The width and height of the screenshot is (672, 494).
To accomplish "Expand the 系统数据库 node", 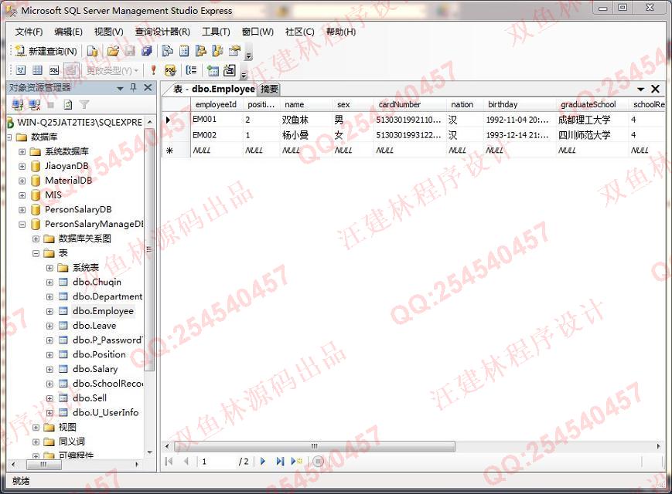I will [22, 152].
